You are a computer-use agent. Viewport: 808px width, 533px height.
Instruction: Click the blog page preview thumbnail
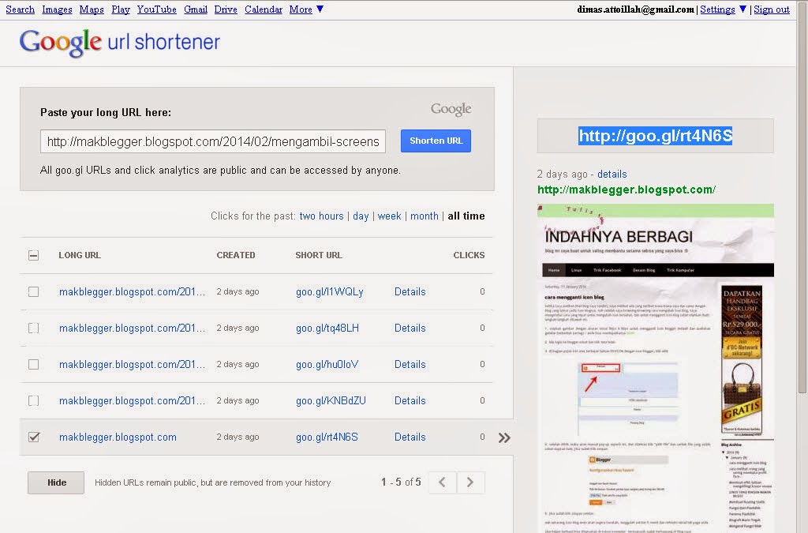point(656,368)
